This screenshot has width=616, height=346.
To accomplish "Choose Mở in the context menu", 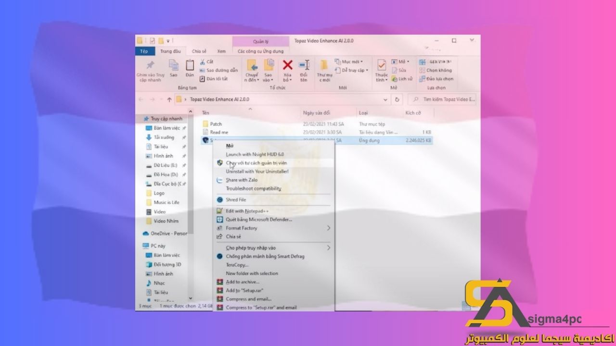I will coord(230,146).
